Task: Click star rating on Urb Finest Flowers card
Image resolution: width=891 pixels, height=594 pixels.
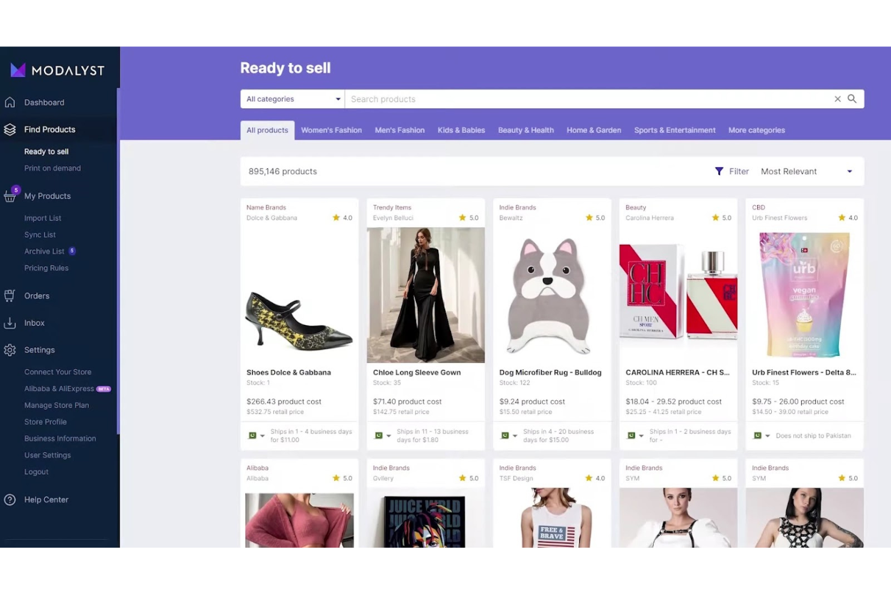Action: point(848,218)
